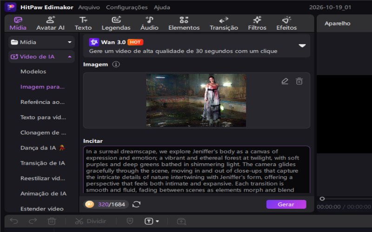Click the info icon next to Imagem
The image size is (372, 232).
click(116, 64)
